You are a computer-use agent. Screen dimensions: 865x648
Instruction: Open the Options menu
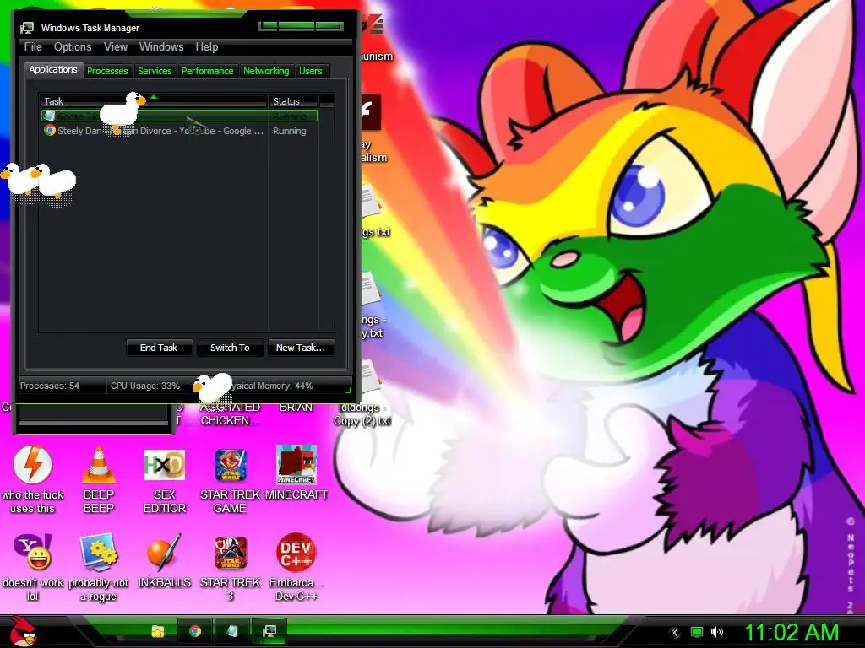pos(73,47)
